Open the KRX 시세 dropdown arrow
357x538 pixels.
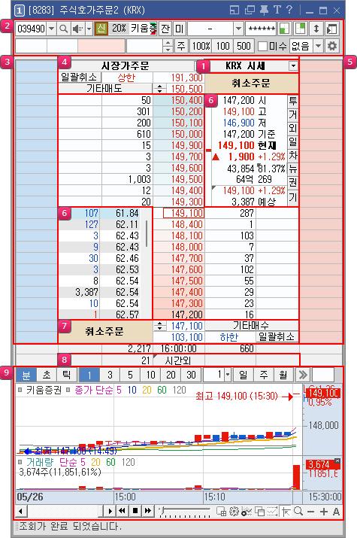(x=293, y=66)
